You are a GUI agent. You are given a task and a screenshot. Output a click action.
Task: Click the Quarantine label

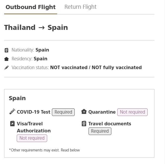(x=102, y=112)
